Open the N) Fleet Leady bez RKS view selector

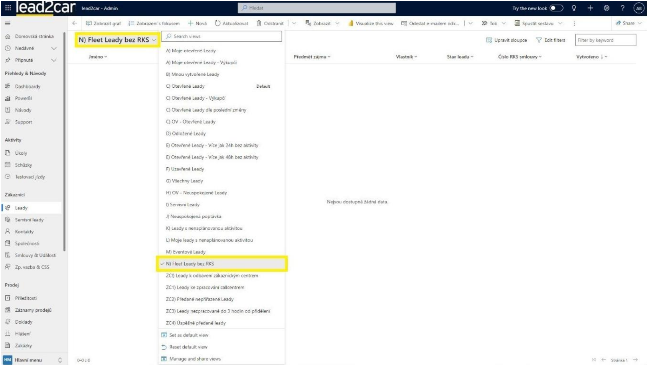click(117, 40)
